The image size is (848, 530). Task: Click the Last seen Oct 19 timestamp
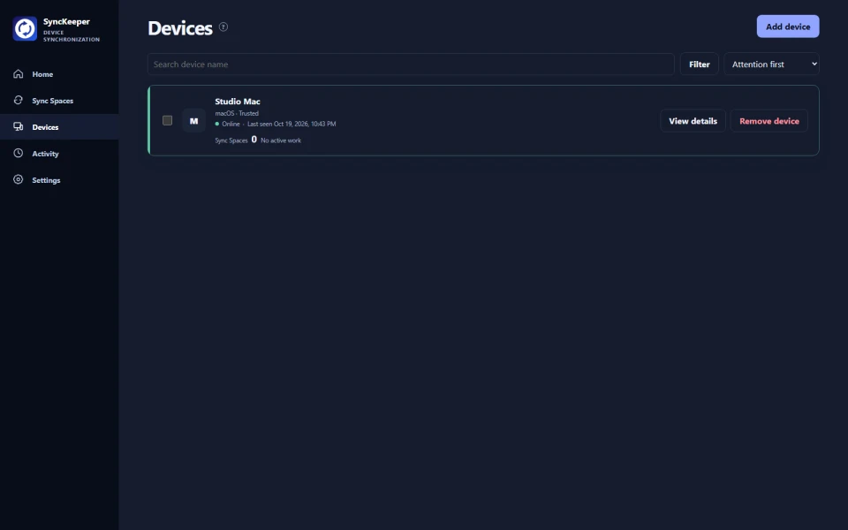click(291, 124)
